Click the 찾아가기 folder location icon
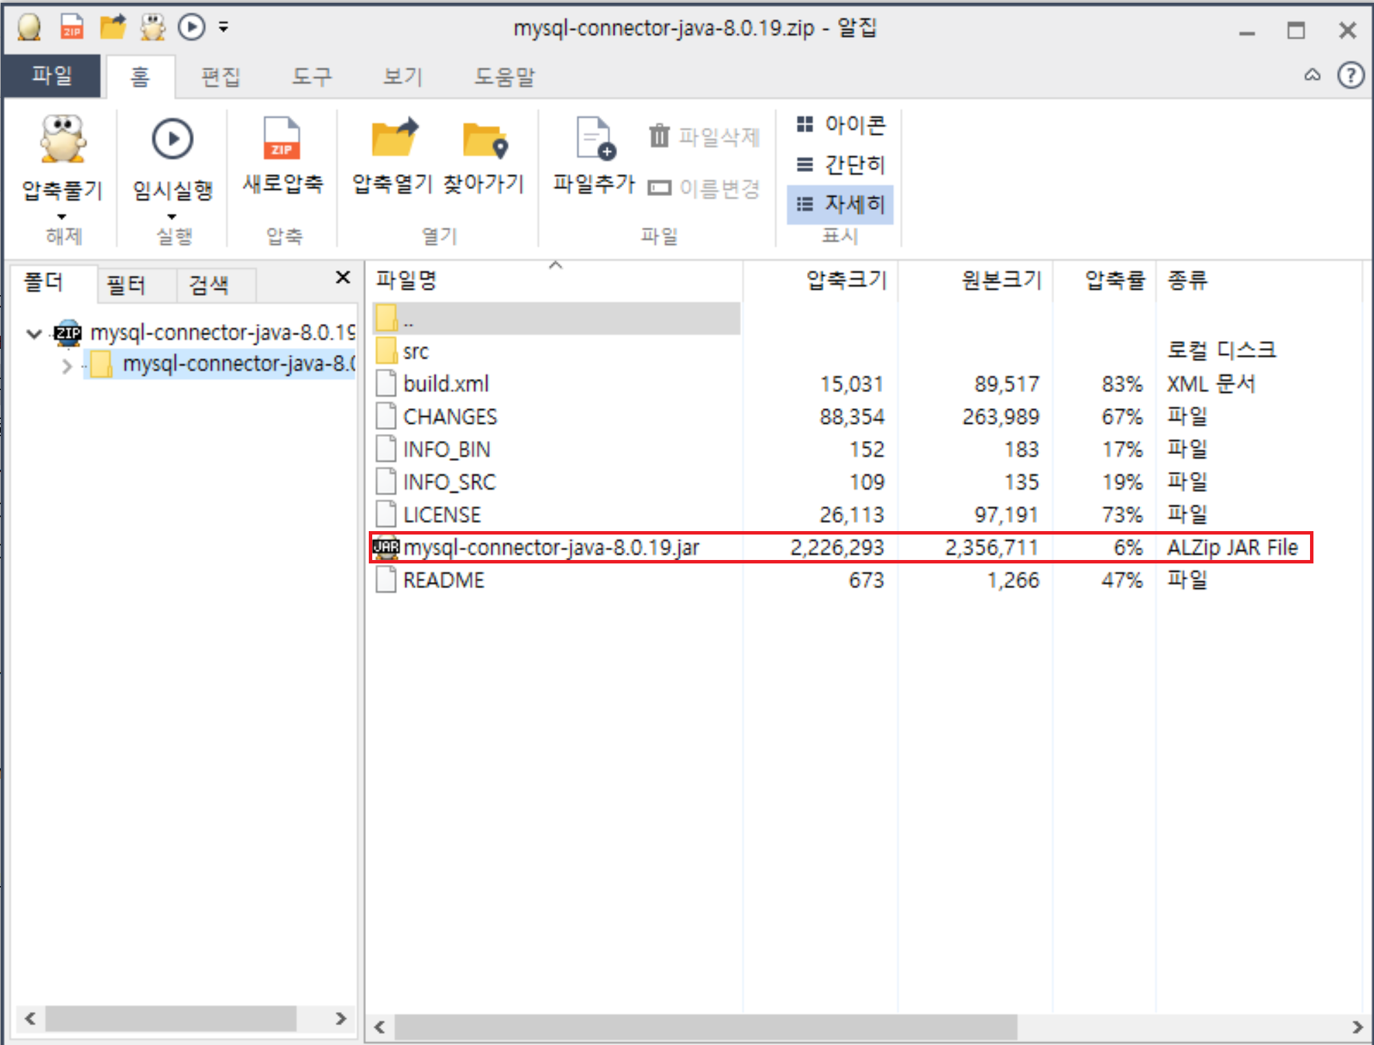This screenshot has height=1045, width=1374. [484, 140]
